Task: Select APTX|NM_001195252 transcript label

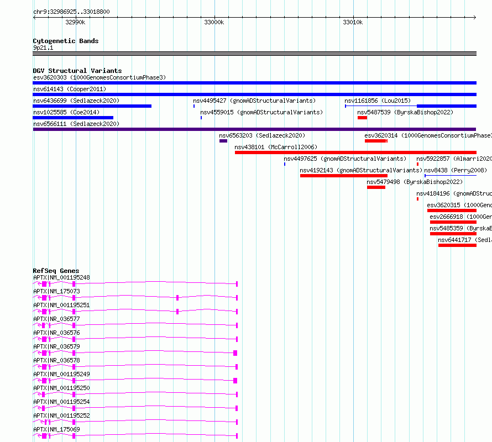Action: point(61,415)
